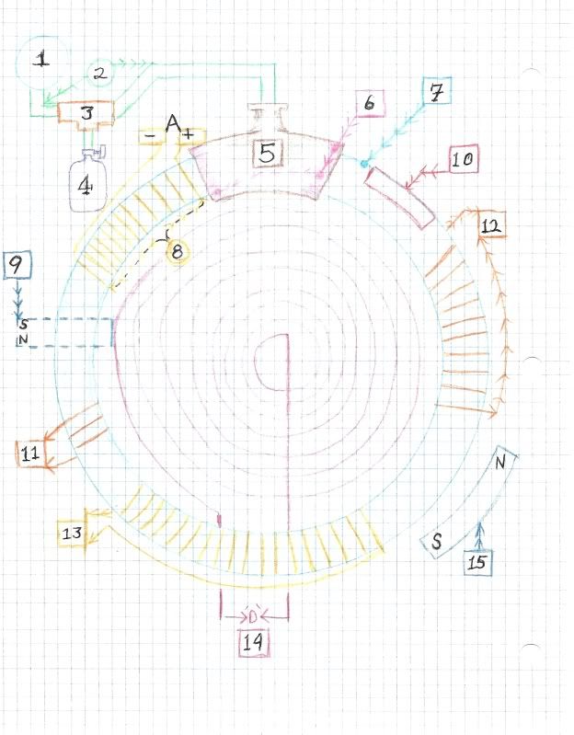The height and width of the screenshot is (735, 574).
Task: Click the orange box labeled 3
Action: [85, 113]
